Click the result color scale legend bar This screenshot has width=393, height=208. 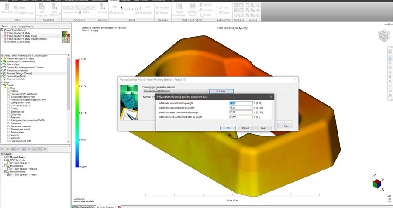(x=77, y=113)
